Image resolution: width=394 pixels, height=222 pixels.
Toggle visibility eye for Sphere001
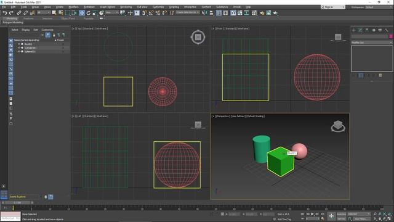19,51
